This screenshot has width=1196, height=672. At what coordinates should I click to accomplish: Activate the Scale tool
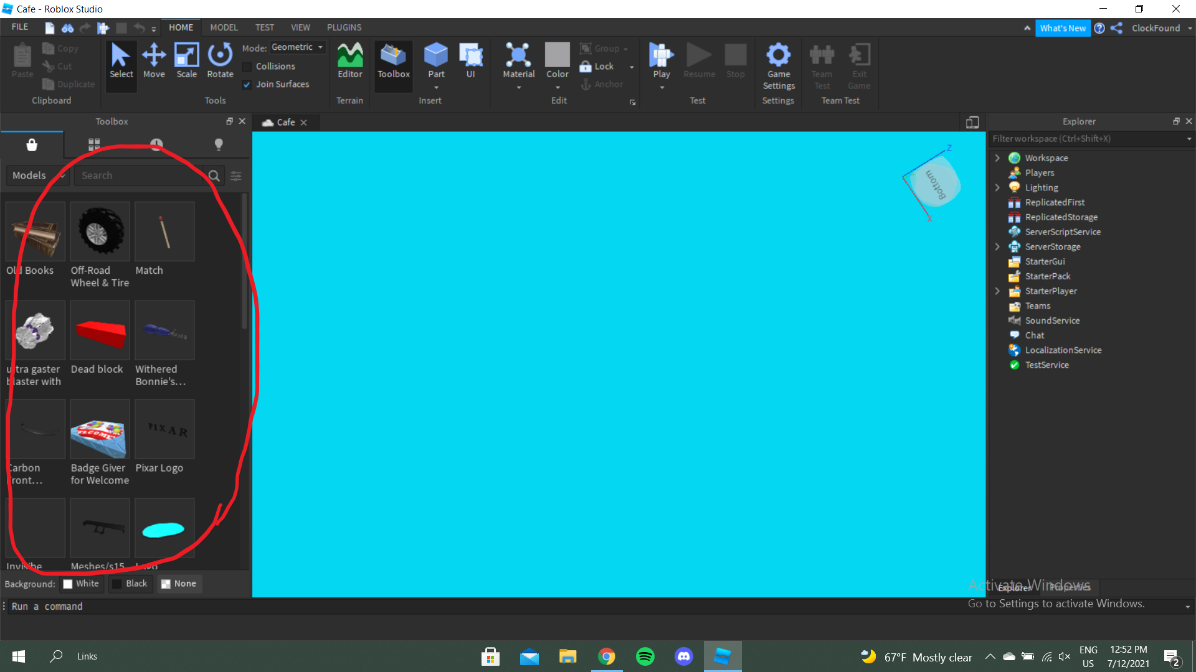pyautogui.click(x=186, y=60)
